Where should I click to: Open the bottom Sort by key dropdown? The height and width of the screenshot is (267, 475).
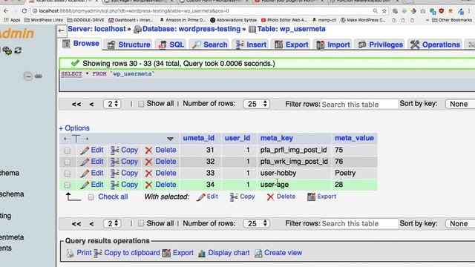pyautogui.click(x=460, y=223)
